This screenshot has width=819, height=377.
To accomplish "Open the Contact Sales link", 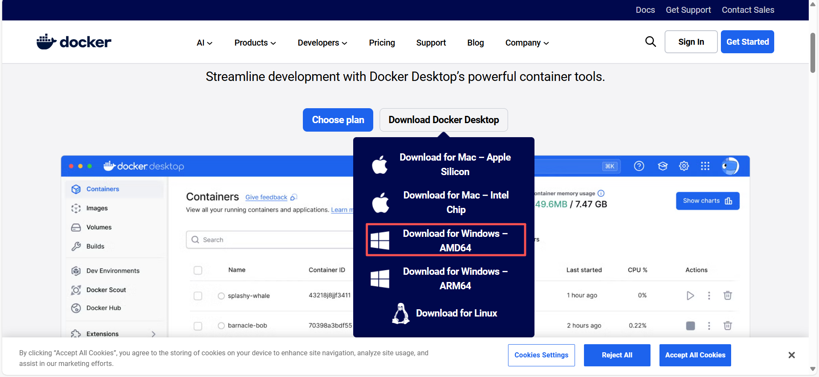I will 748,10.
